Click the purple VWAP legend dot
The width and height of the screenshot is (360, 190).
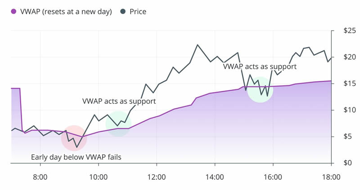[14, 12]
